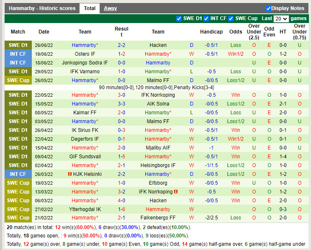Toggle the SWE Cup filter checkbox
311x250 pixels.
point(231,18)
